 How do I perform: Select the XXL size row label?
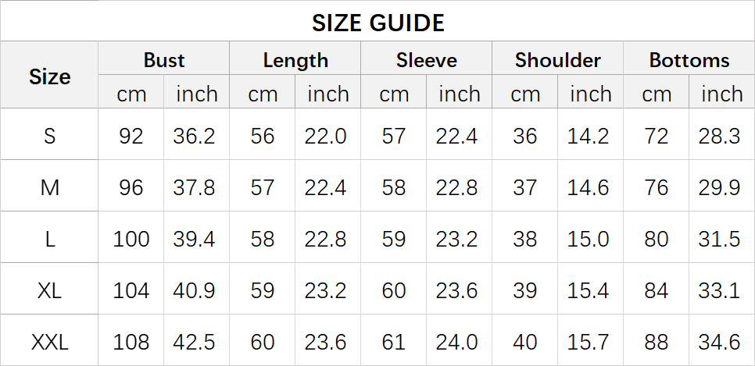(49, 342)
